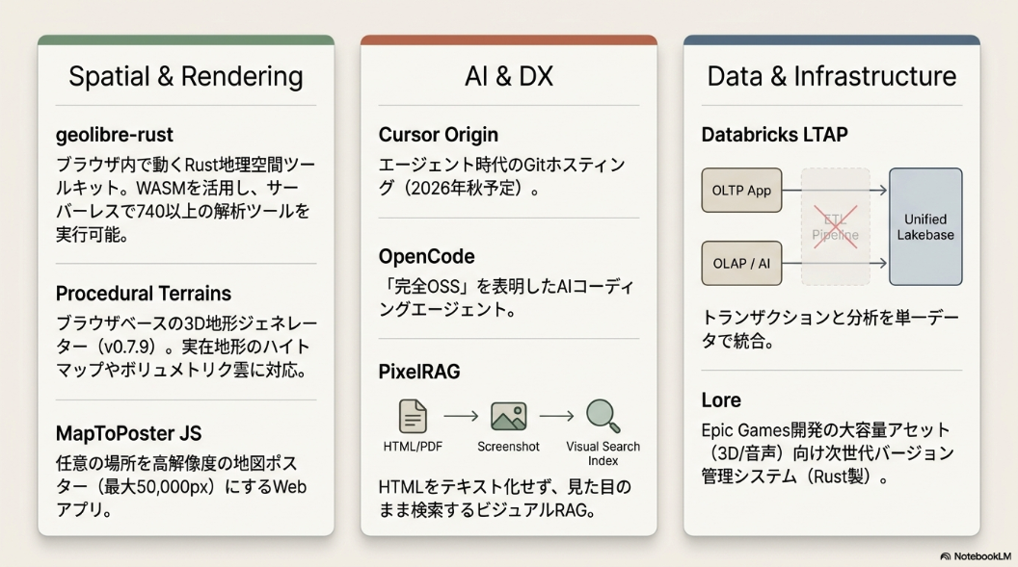Click the PixelRAG ビジュアルRAG description
The width and height of the screenshot is (1018, 567).
pos(504,499)
